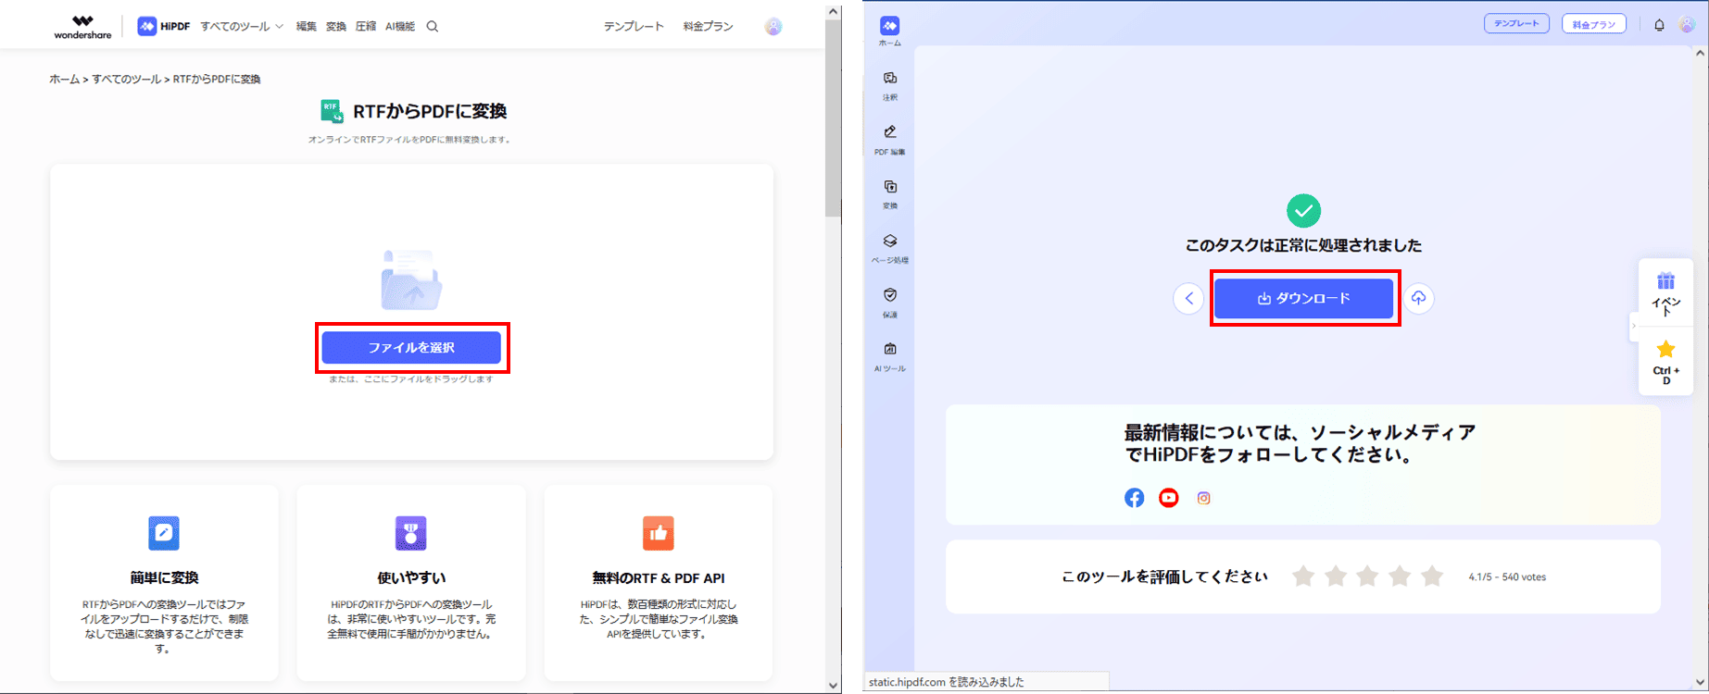Image resolution: width=1709 pixels, height=694 pixels.
Task: Rate the tool five stars
Action: coord(1432,576)
